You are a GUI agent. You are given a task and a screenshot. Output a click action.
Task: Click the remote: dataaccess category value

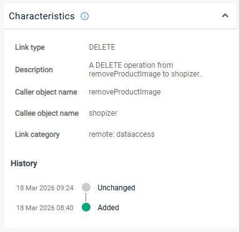click(122, 134)
